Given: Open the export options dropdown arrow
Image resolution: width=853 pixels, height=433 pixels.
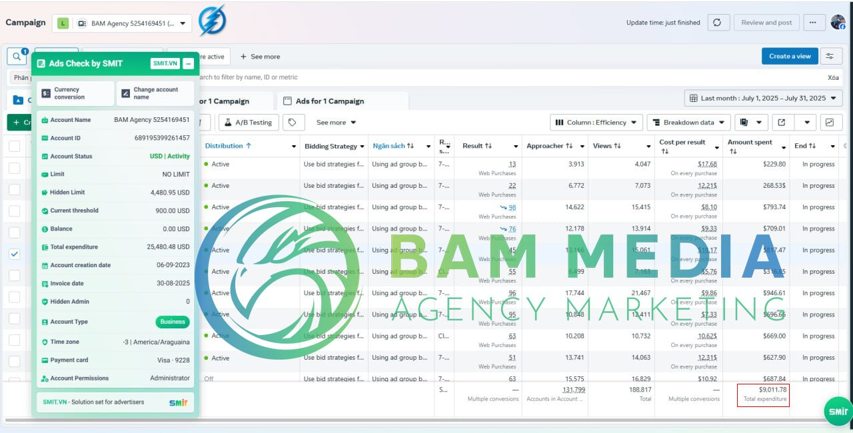Looking at the screenshot, I should (x=806, y=122).
